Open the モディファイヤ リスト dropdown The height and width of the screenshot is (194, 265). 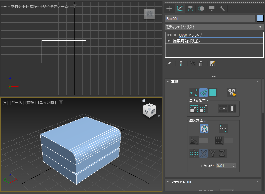point(214,27)
